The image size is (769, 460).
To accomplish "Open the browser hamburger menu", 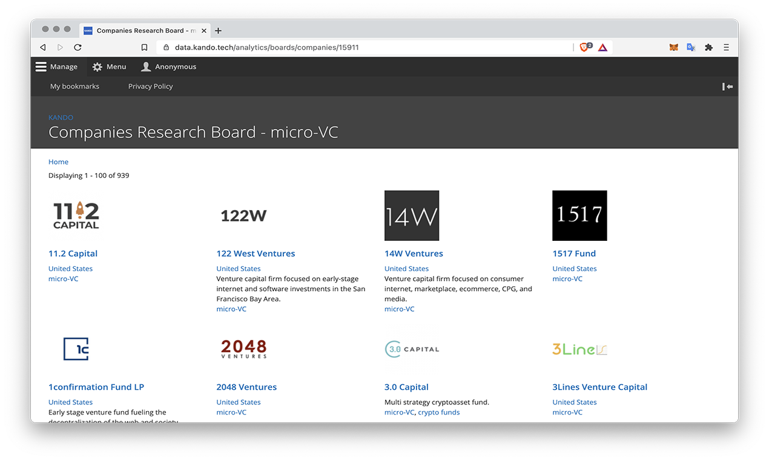I will (726, 47).
